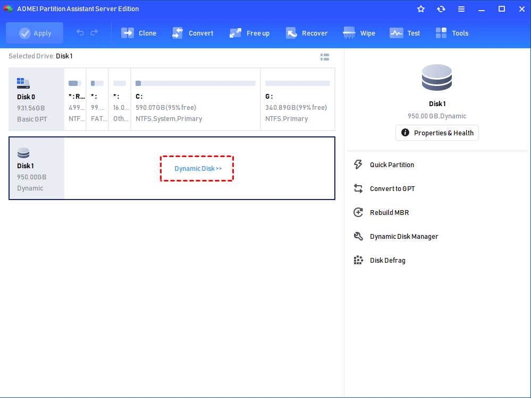Click the Dynamic Disk Manager wrench icon

point(358,236)
